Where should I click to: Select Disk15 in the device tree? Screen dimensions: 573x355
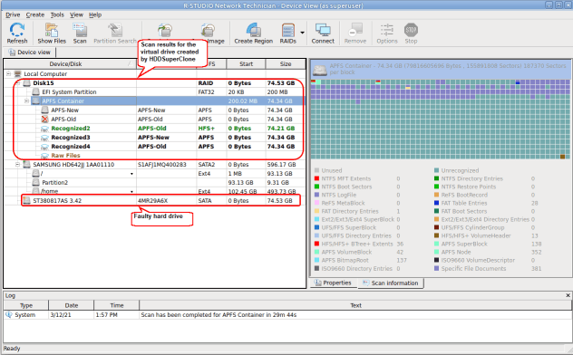click(x=44, y=83)
